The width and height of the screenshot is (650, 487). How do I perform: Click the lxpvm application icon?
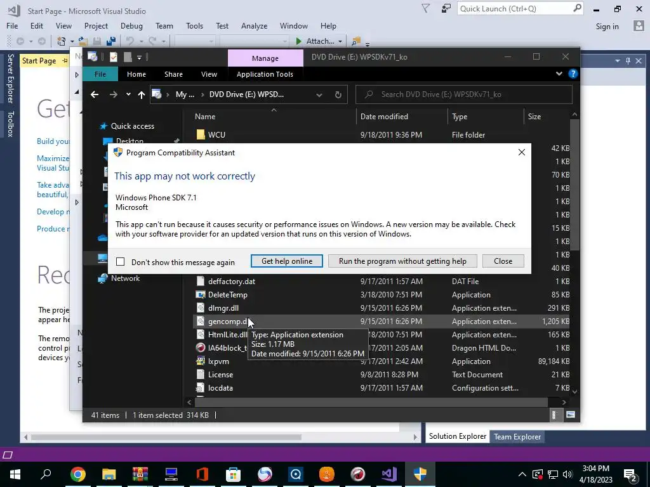pos(201,361)
